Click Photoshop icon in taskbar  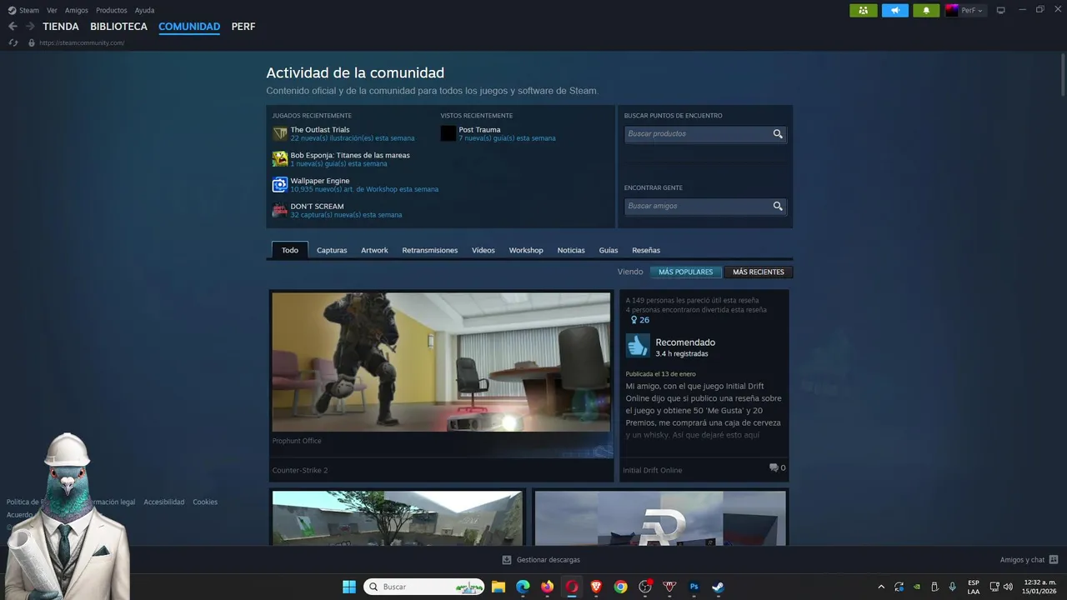(x=694, y=587)
